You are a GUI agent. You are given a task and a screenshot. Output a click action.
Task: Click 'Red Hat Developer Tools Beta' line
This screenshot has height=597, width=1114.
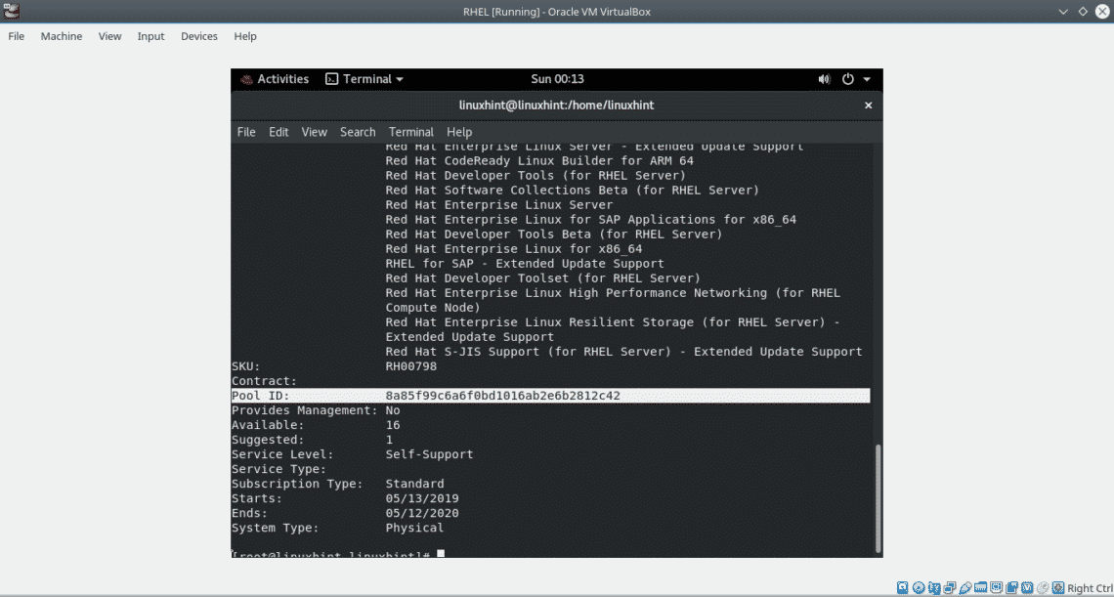pos(554,235)
